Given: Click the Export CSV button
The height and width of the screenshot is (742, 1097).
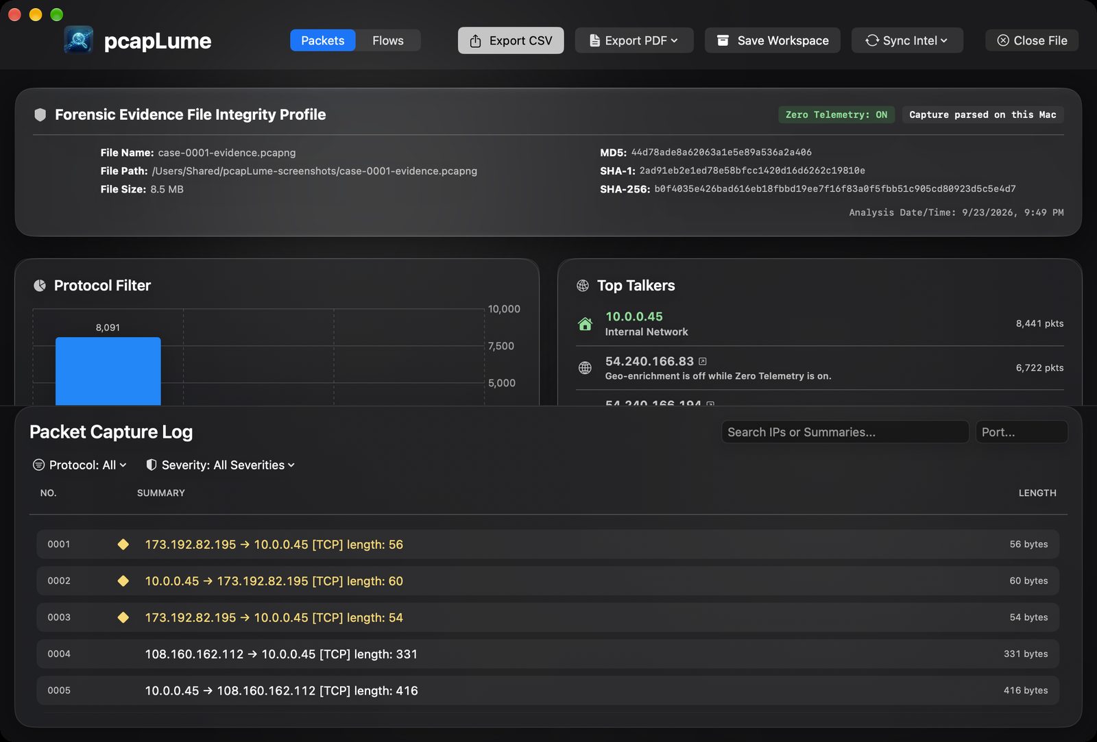Looking at the screenshot, I should (x=511, y=40).
